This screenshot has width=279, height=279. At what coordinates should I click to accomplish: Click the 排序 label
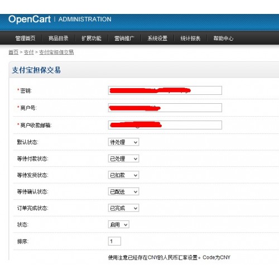click(x=23, y=242)
